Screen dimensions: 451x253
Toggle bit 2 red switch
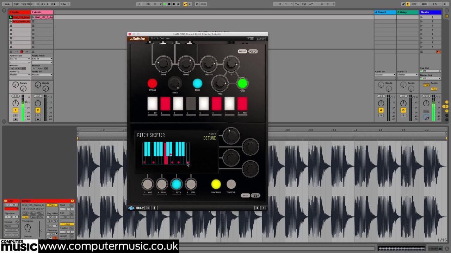[x=165, y=104]
